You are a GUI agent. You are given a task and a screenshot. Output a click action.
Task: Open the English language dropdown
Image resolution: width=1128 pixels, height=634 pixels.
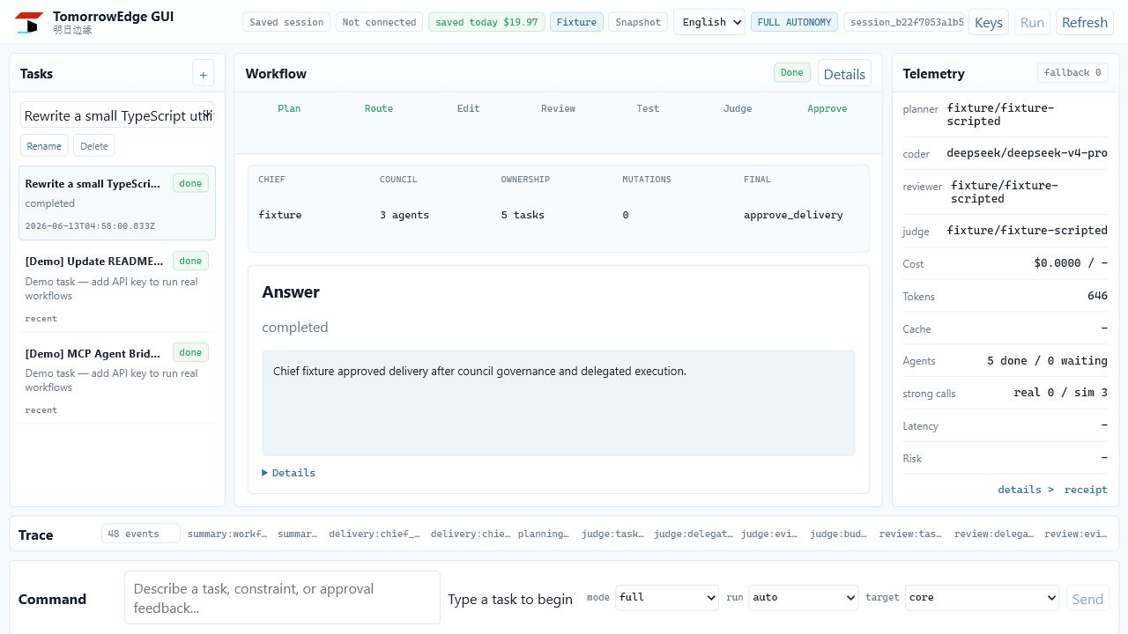pyautogui.click(x=709, y=22)
